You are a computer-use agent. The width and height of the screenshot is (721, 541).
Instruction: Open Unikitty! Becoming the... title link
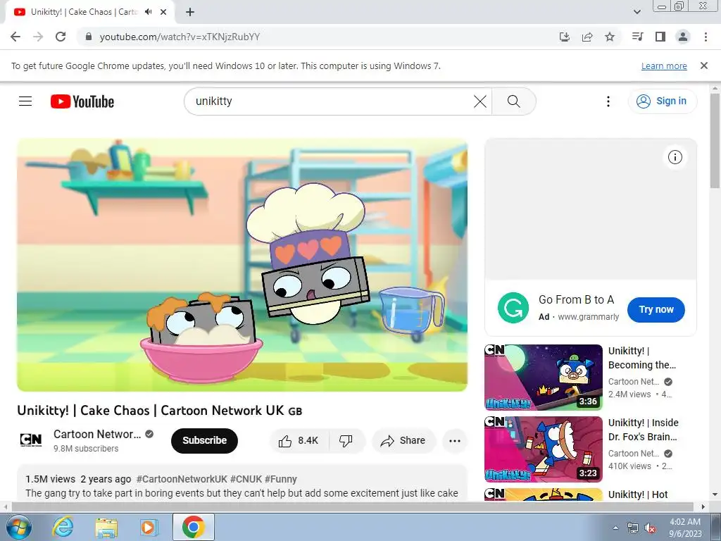click(x=642, y=358)
